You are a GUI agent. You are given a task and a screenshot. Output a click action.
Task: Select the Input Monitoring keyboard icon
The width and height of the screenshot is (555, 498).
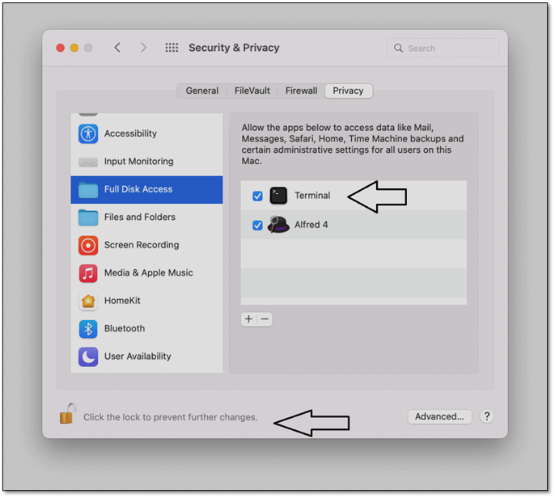click(88, 162)
